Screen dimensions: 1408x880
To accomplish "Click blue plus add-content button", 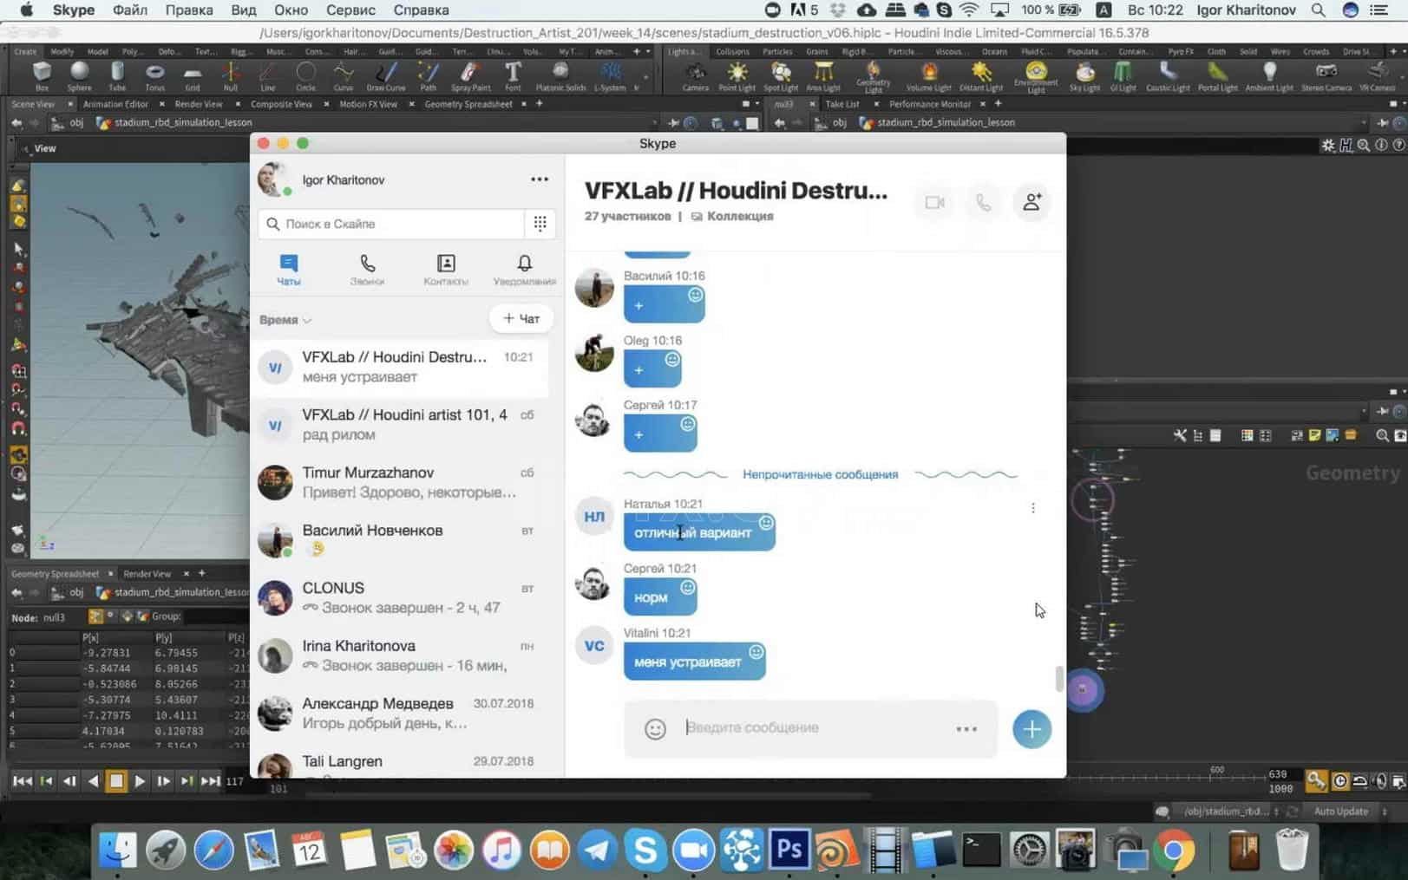I will click(x=1031, y=729).
